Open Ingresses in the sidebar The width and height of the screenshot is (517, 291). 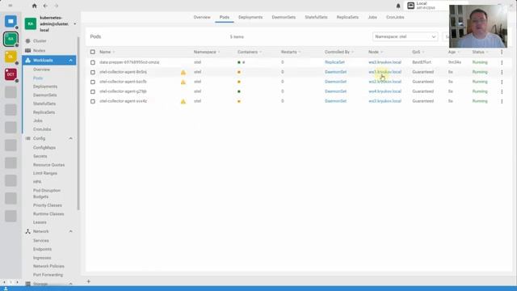click(42, 258)
